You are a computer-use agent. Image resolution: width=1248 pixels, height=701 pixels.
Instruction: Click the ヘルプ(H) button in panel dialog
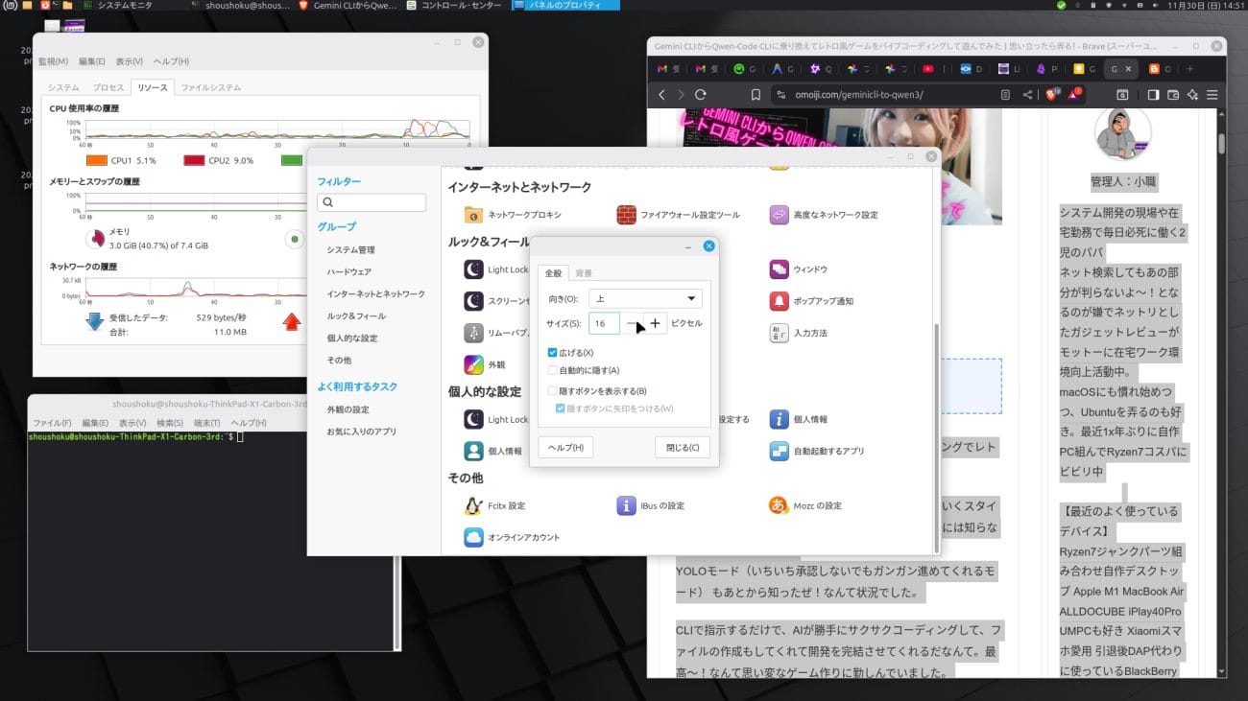565,447
